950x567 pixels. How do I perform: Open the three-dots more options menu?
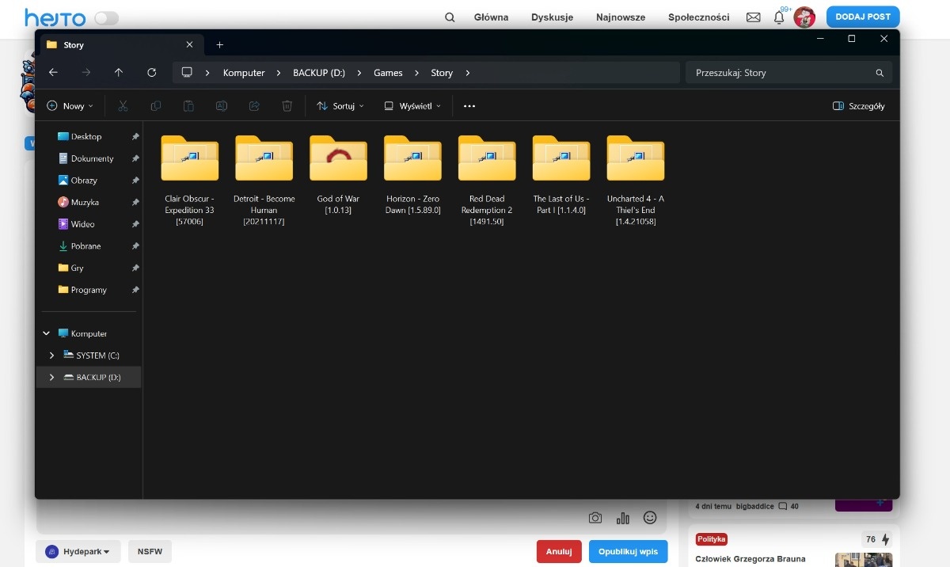pos(469,105)
